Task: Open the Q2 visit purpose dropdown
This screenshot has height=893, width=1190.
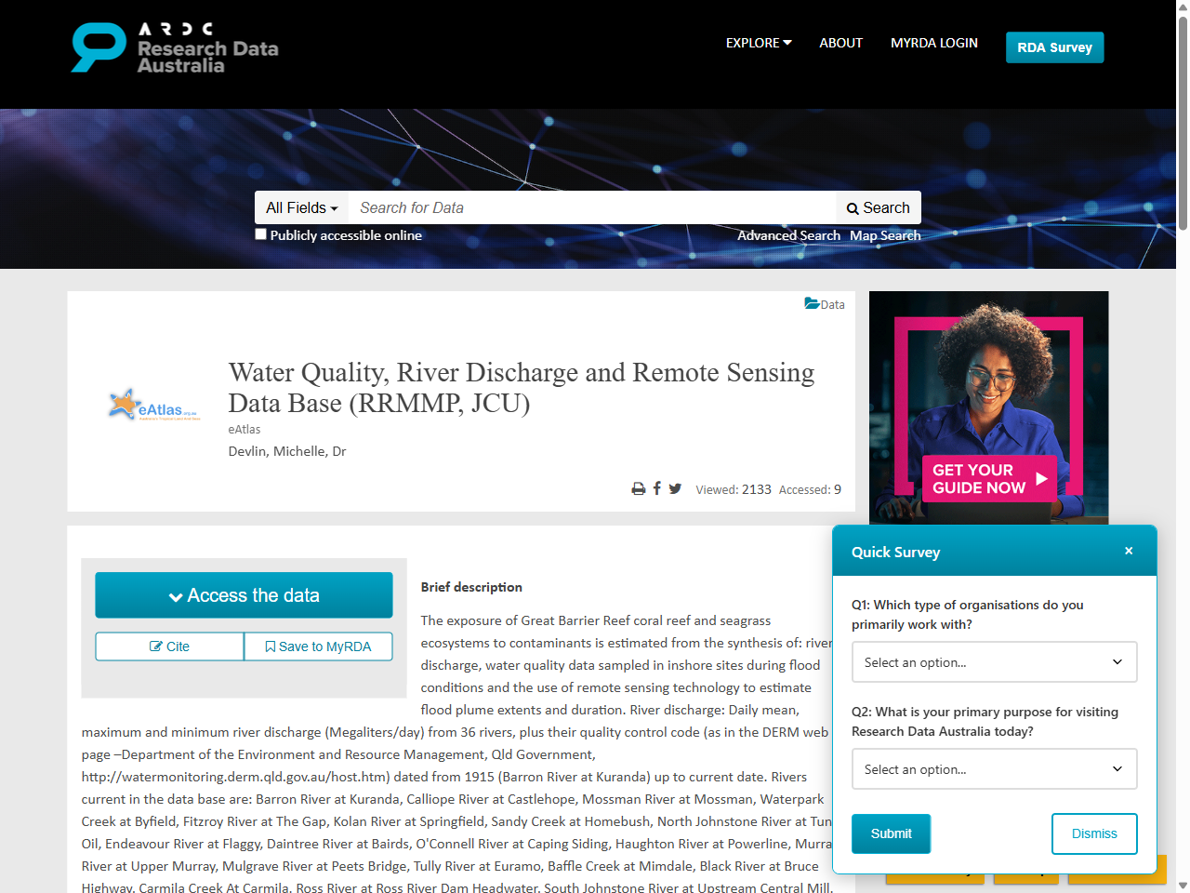Action: pos(994,768)
